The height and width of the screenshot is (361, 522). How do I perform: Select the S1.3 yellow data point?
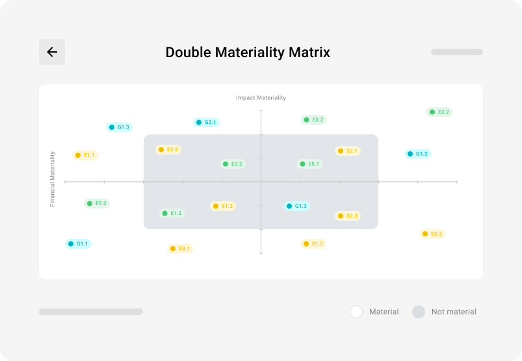223,206
